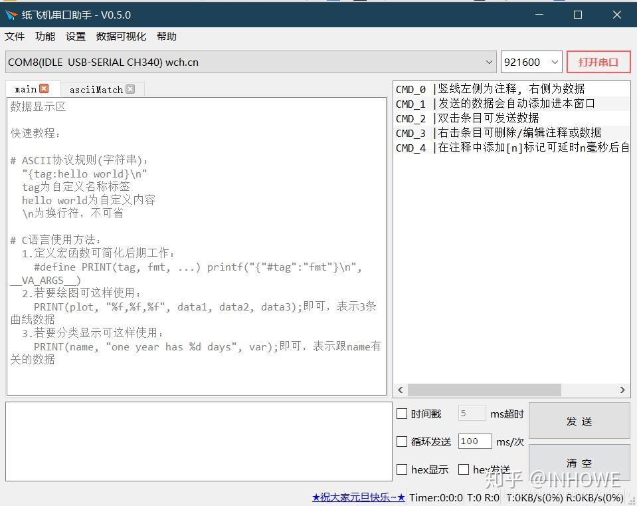Close the 纸飞机串口助手 window

(x=616, y=15)
